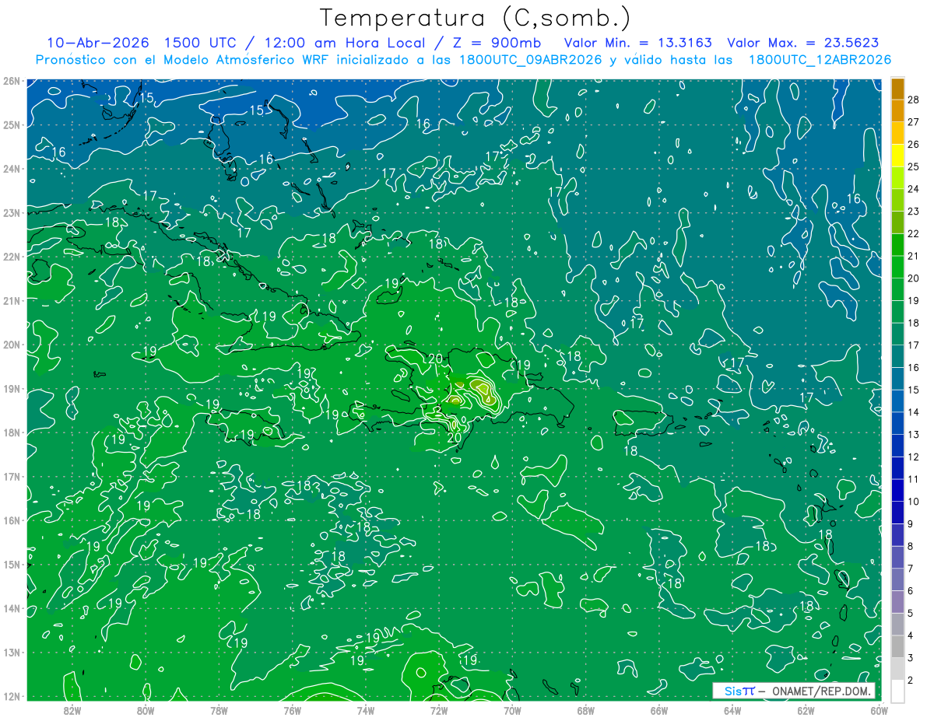Click the SisTT ONAMET/REP.DOM. logo box

coord(793,691)
